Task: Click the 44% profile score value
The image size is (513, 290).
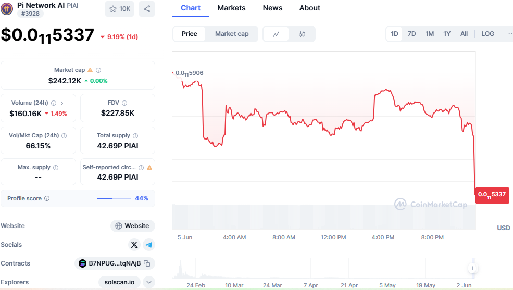Action: click(142, 198)
